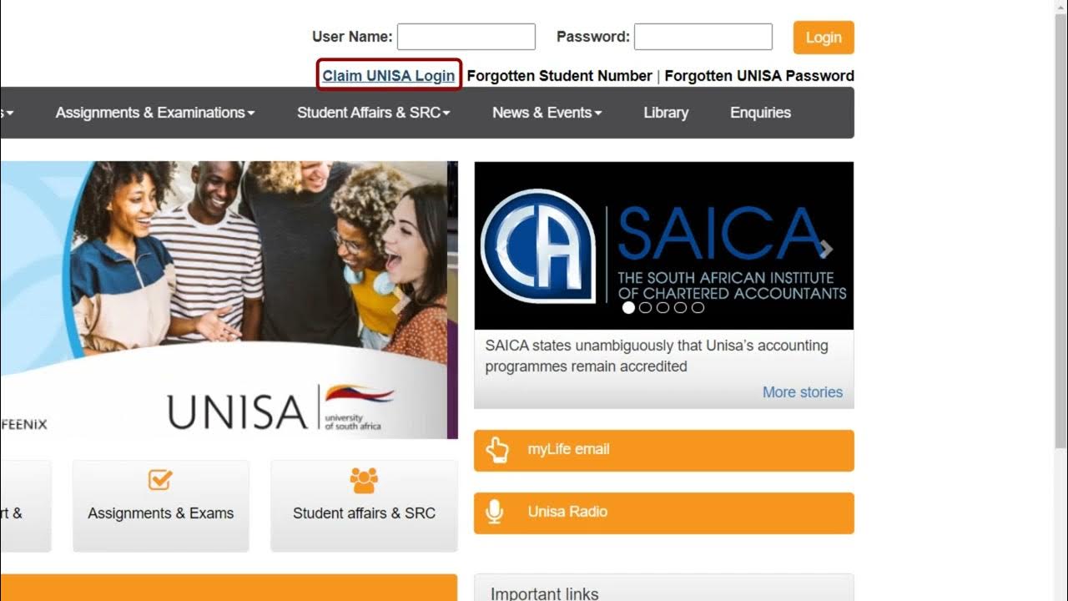Open the More stories link
Image resolution: width=1068 pixels, height=601 pixels.
click(x=803, y=392)
